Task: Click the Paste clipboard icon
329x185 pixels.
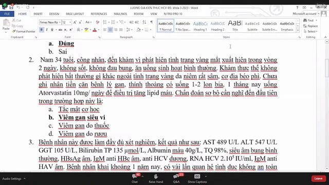Action: coord(6,23)
